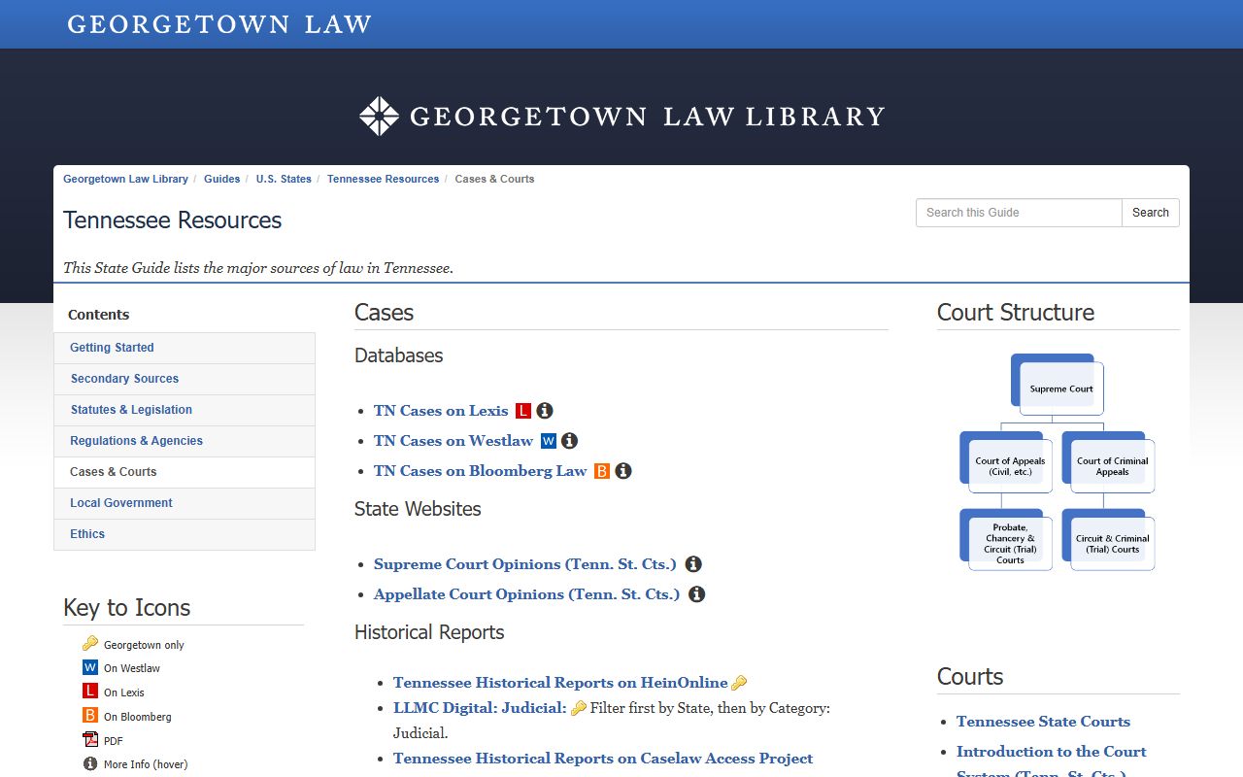Screen dimensions: 1243x777
Task: Click the Georgetown only key icon in Key to Icons
Action: tap(90, 644)
